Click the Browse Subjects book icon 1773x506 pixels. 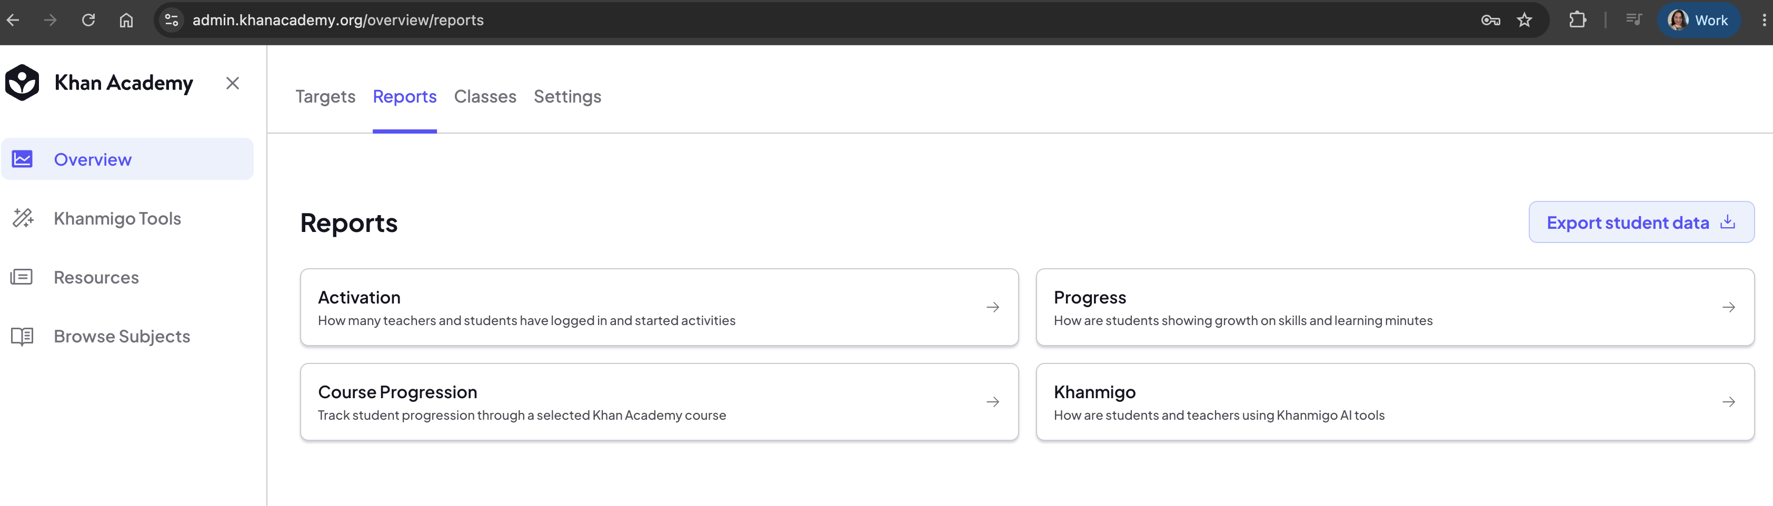pyautogui.click(x=22, y=336)
